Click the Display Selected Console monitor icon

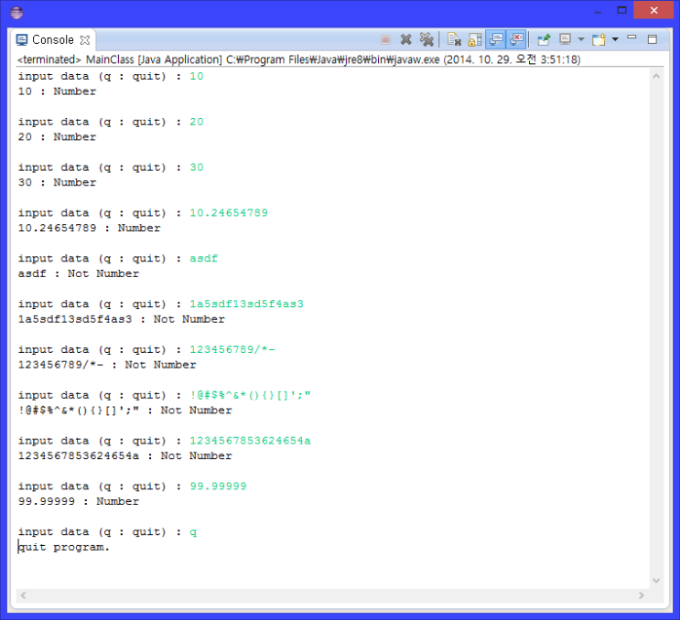point(565,39)
